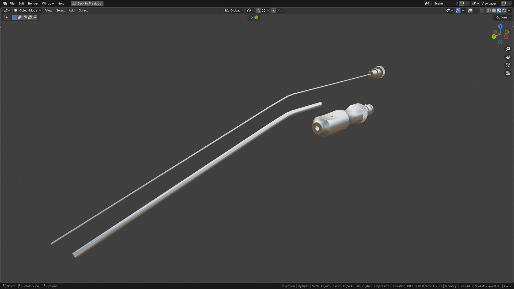This screenshot has width=514, height=289.
Task: Open the Object Mode dropdown
Action: tap(27, 10)
